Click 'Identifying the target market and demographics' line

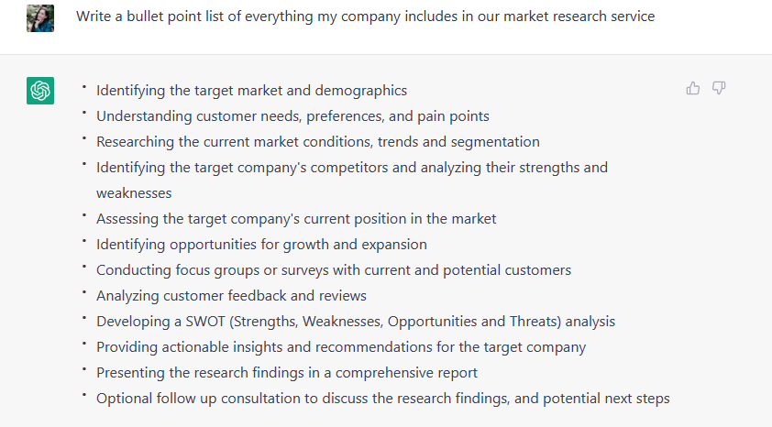[x=251, y=91]
